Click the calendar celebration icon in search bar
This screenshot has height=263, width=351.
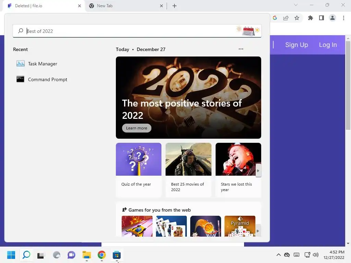248,31
